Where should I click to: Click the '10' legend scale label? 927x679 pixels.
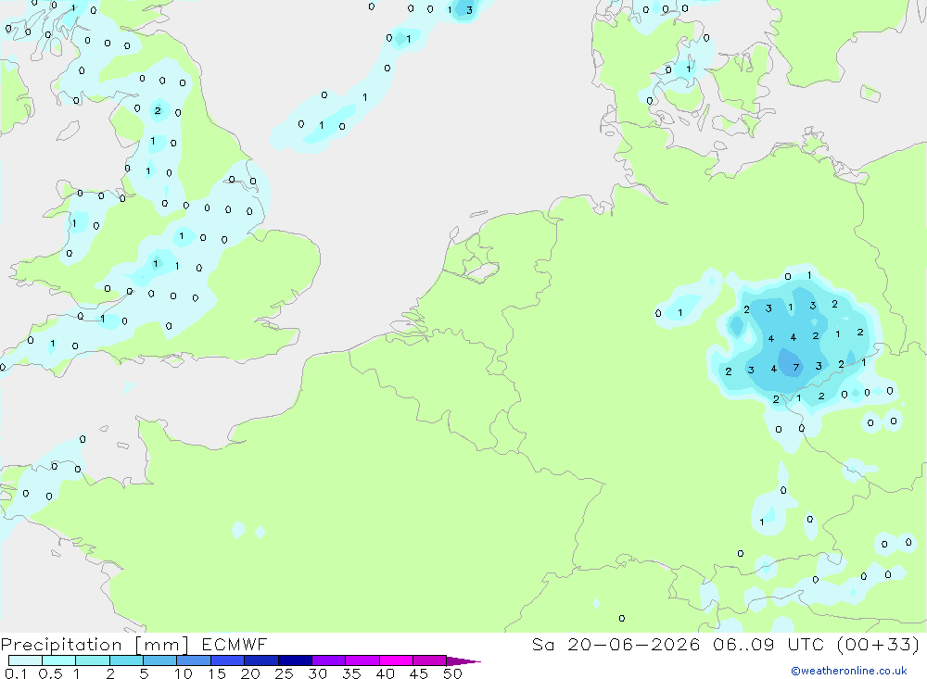point(184,673)
